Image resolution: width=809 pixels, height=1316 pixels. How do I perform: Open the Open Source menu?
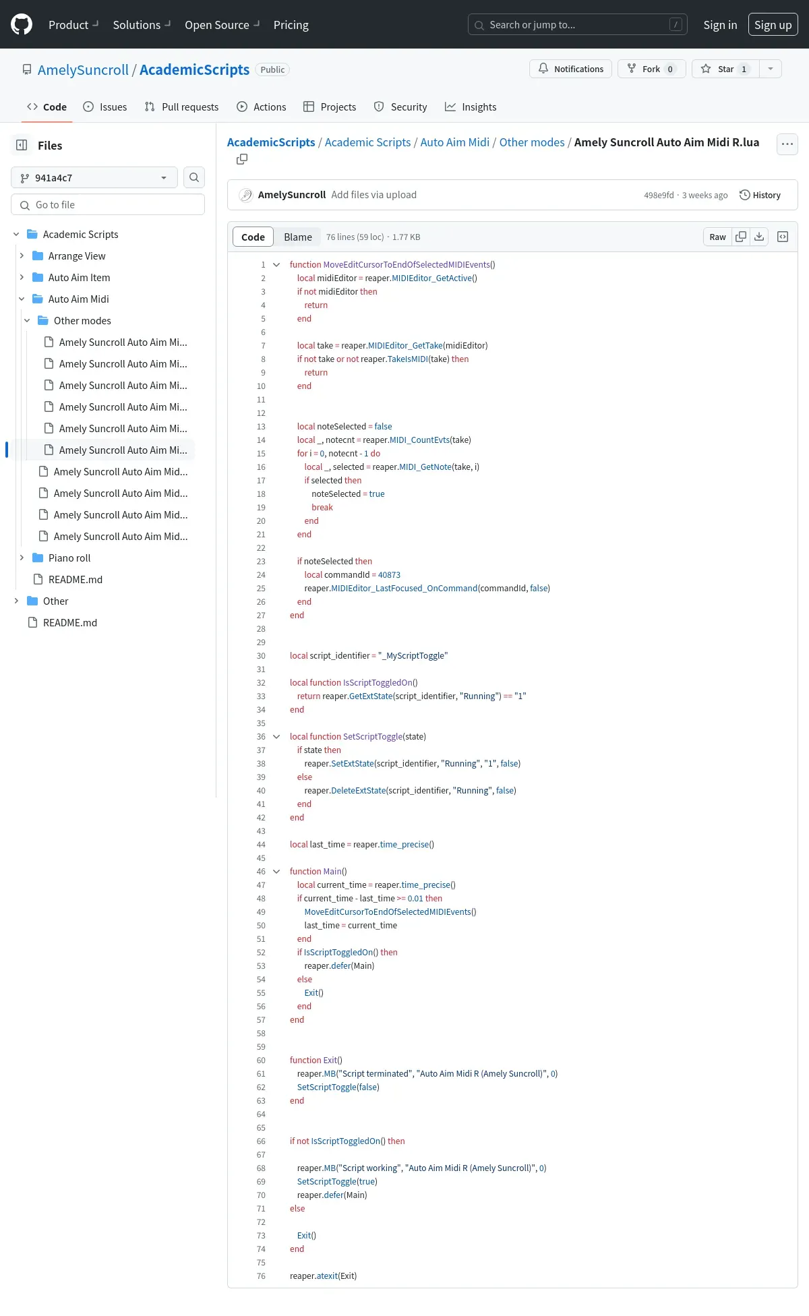(x=222, y=25)
